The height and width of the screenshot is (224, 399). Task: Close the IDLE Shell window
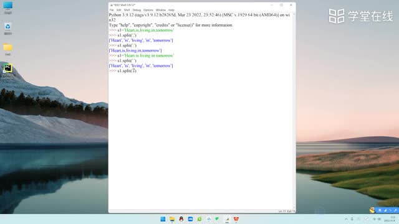[291, 5]
